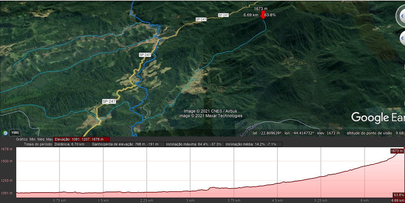Image resolution: width=405 pixels, height=203 pixels.
Task: Click the SP-247 label near the town
Action: pos(145,55)
